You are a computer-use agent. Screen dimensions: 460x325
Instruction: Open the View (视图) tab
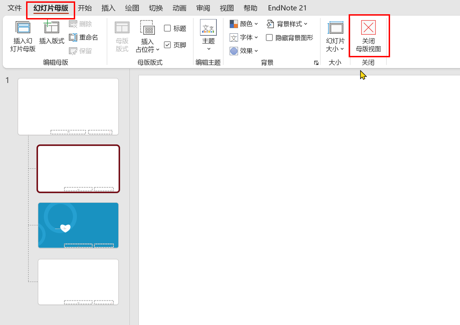(227, 8)
